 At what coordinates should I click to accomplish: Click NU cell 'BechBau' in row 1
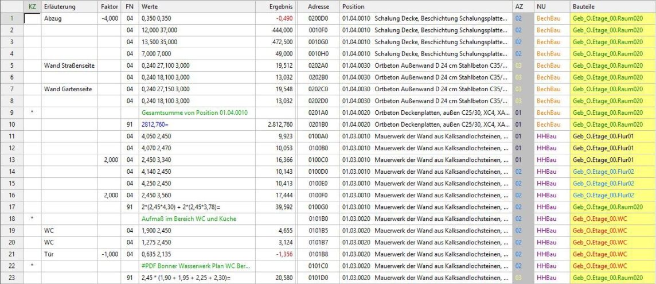[x=552, y=18]
